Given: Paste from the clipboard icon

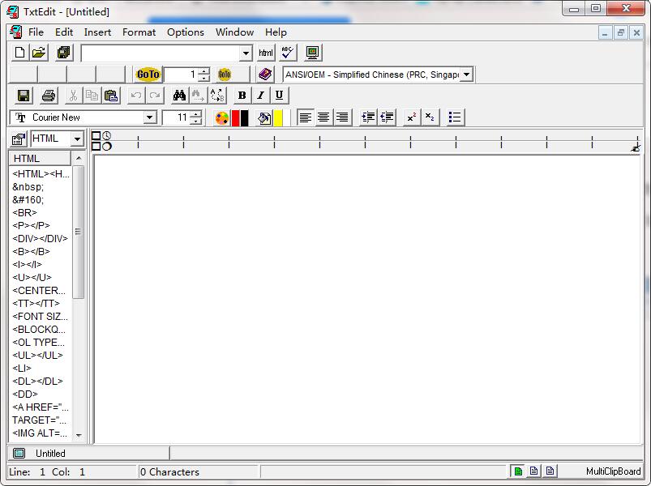Looking at the screenshot, I should coord(111,96).
